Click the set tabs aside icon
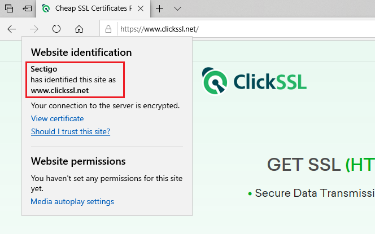375x234 pixels. [x=27, y=8]
